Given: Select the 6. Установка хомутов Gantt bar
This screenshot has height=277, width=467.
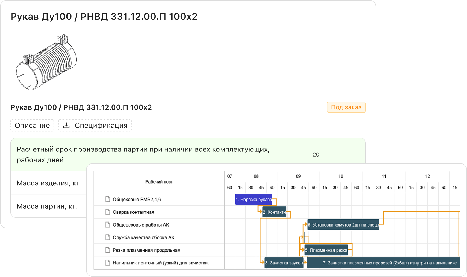Looking at the screenshot, I should pyautogui.click(x=343, y=225).
